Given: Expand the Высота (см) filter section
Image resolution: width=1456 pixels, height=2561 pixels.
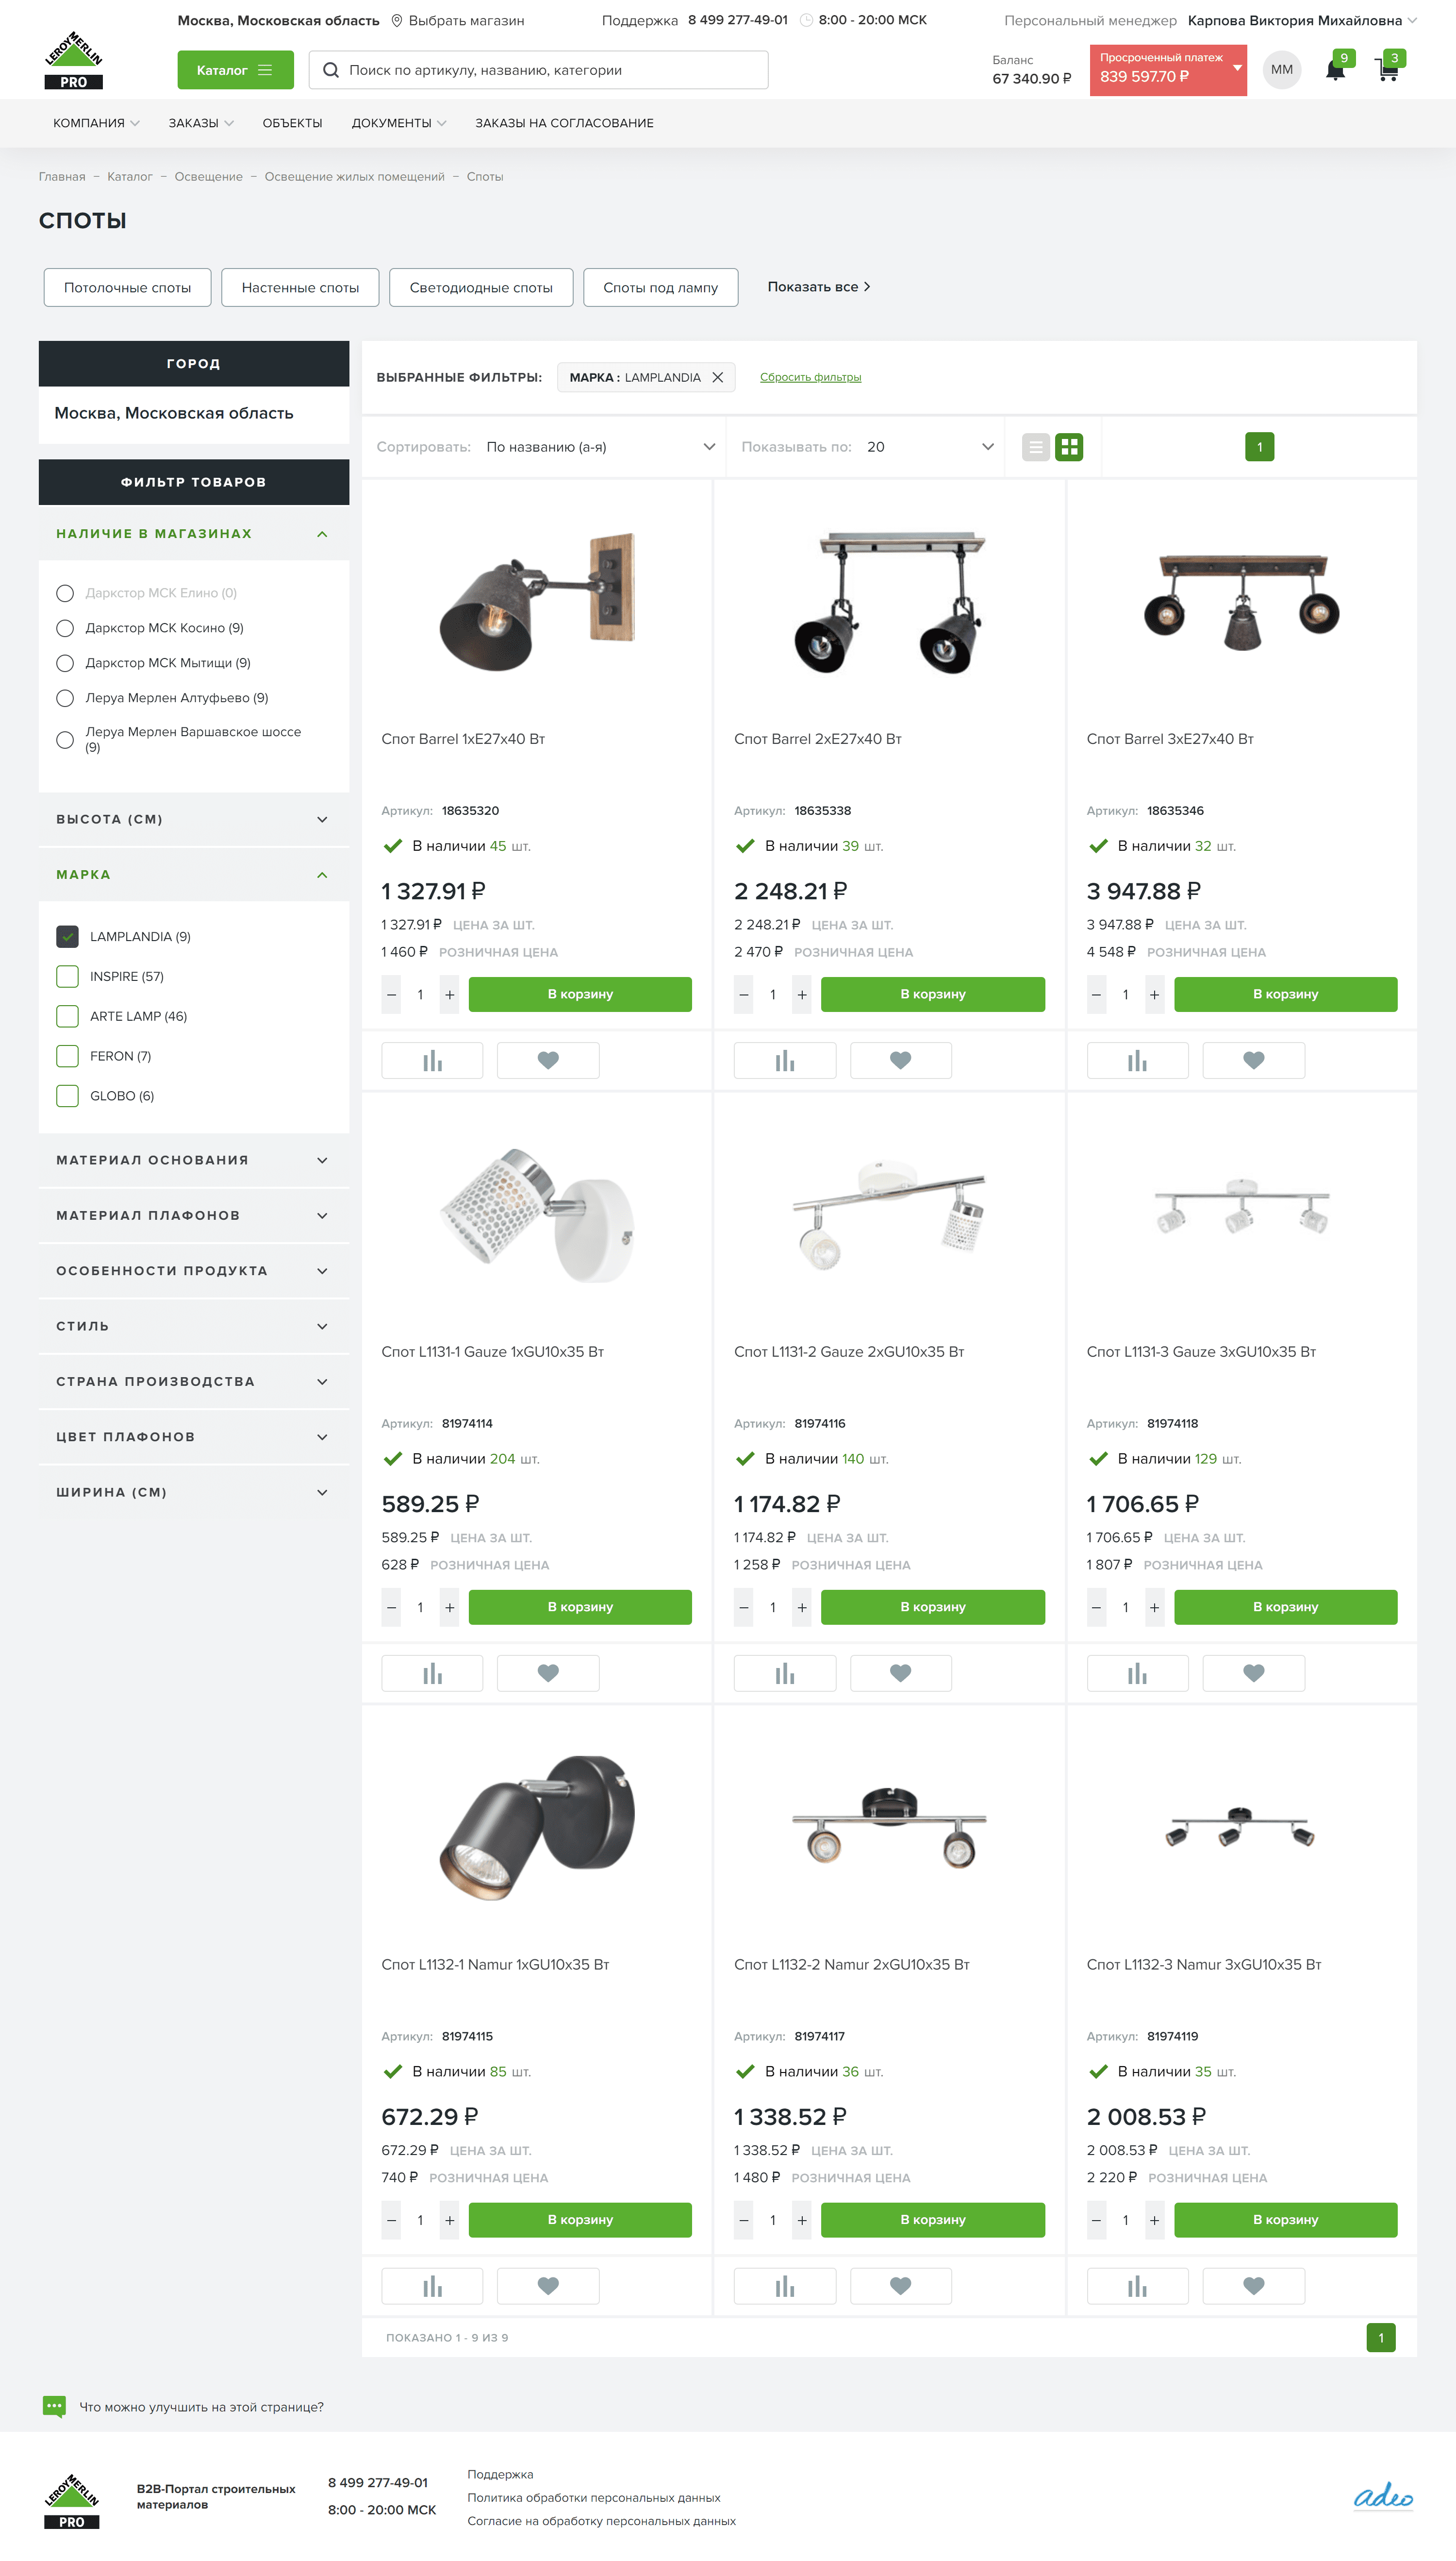Looking at the screenshot, I should point(194,819).
